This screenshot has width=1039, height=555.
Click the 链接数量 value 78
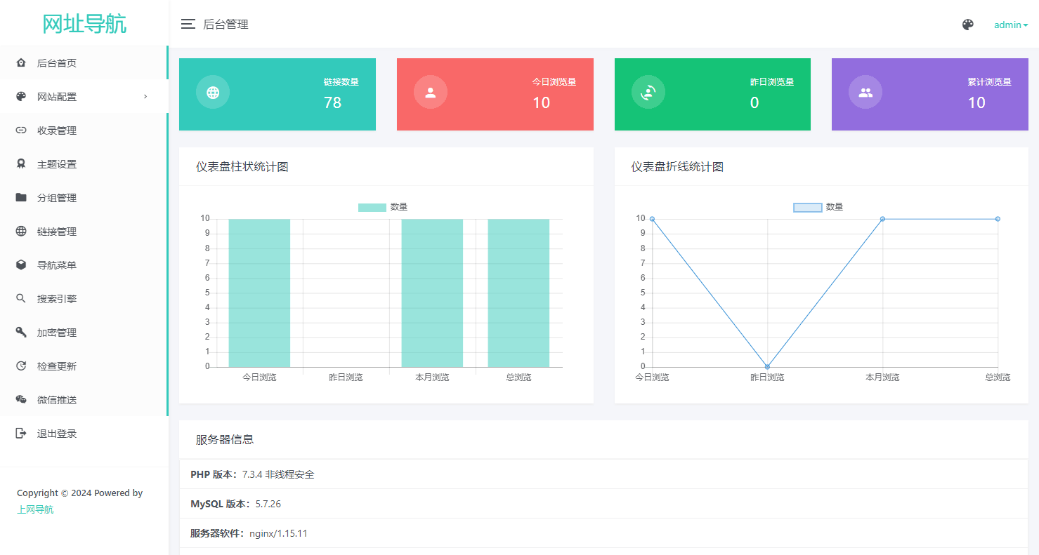coord(332,102)
